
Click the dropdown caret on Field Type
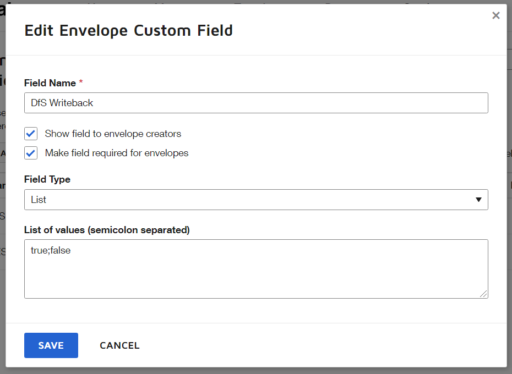point(478,200)
